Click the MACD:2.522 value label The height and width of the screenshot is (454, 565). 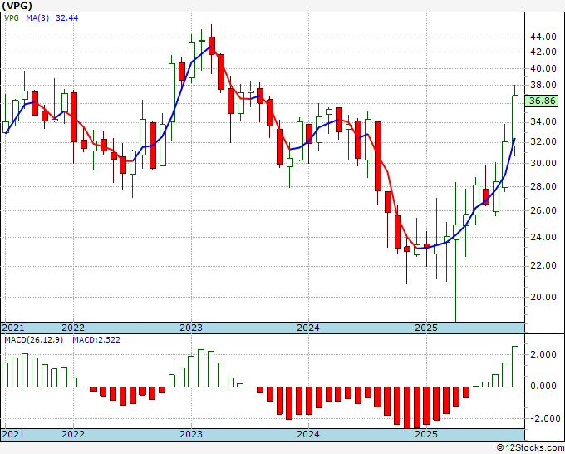[x=96, y=340]
